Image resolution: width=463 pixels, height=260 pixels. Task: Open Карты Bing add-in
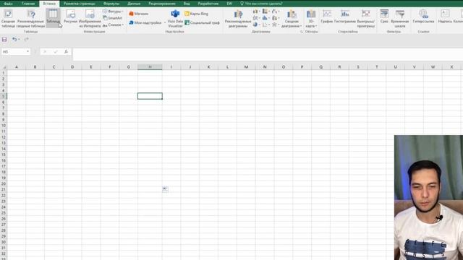[x=196, y=14]
